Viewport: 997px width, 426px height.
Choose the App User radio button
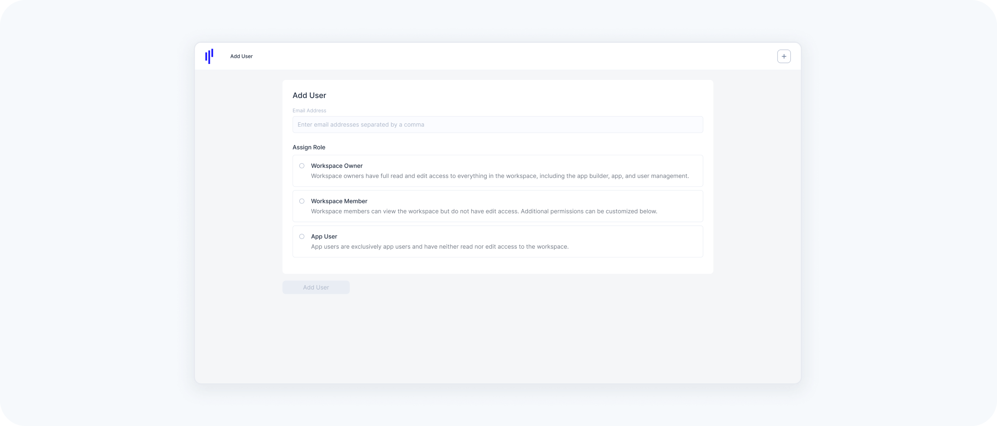coord(302,236)
